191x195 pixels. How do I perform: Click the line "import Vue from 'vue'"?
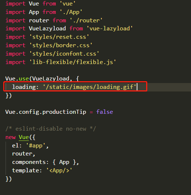[40, 4]
